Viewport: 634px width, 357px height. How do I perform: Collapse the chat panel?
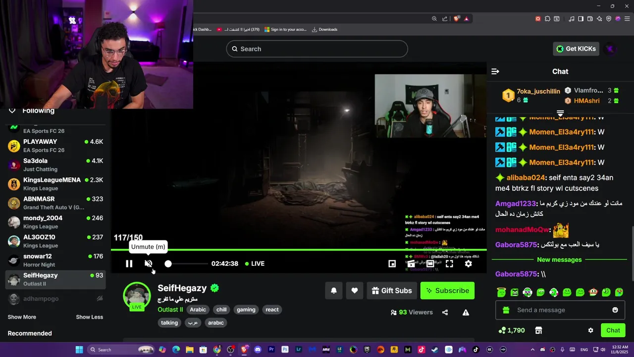coord(495,71)
